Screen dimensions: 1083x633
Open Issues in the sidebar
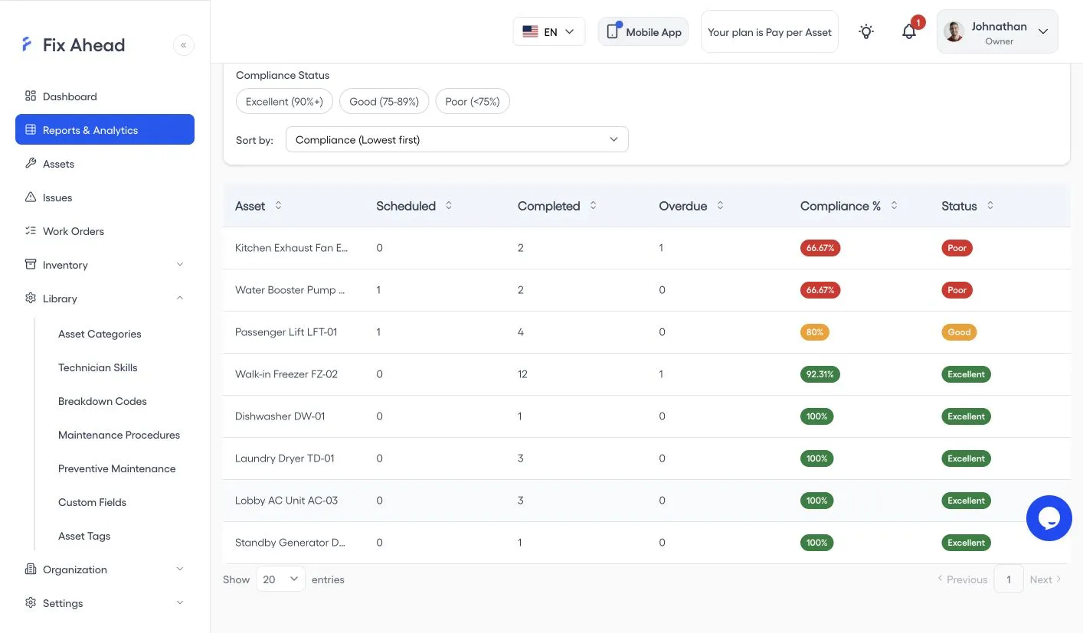click(105, 197)
